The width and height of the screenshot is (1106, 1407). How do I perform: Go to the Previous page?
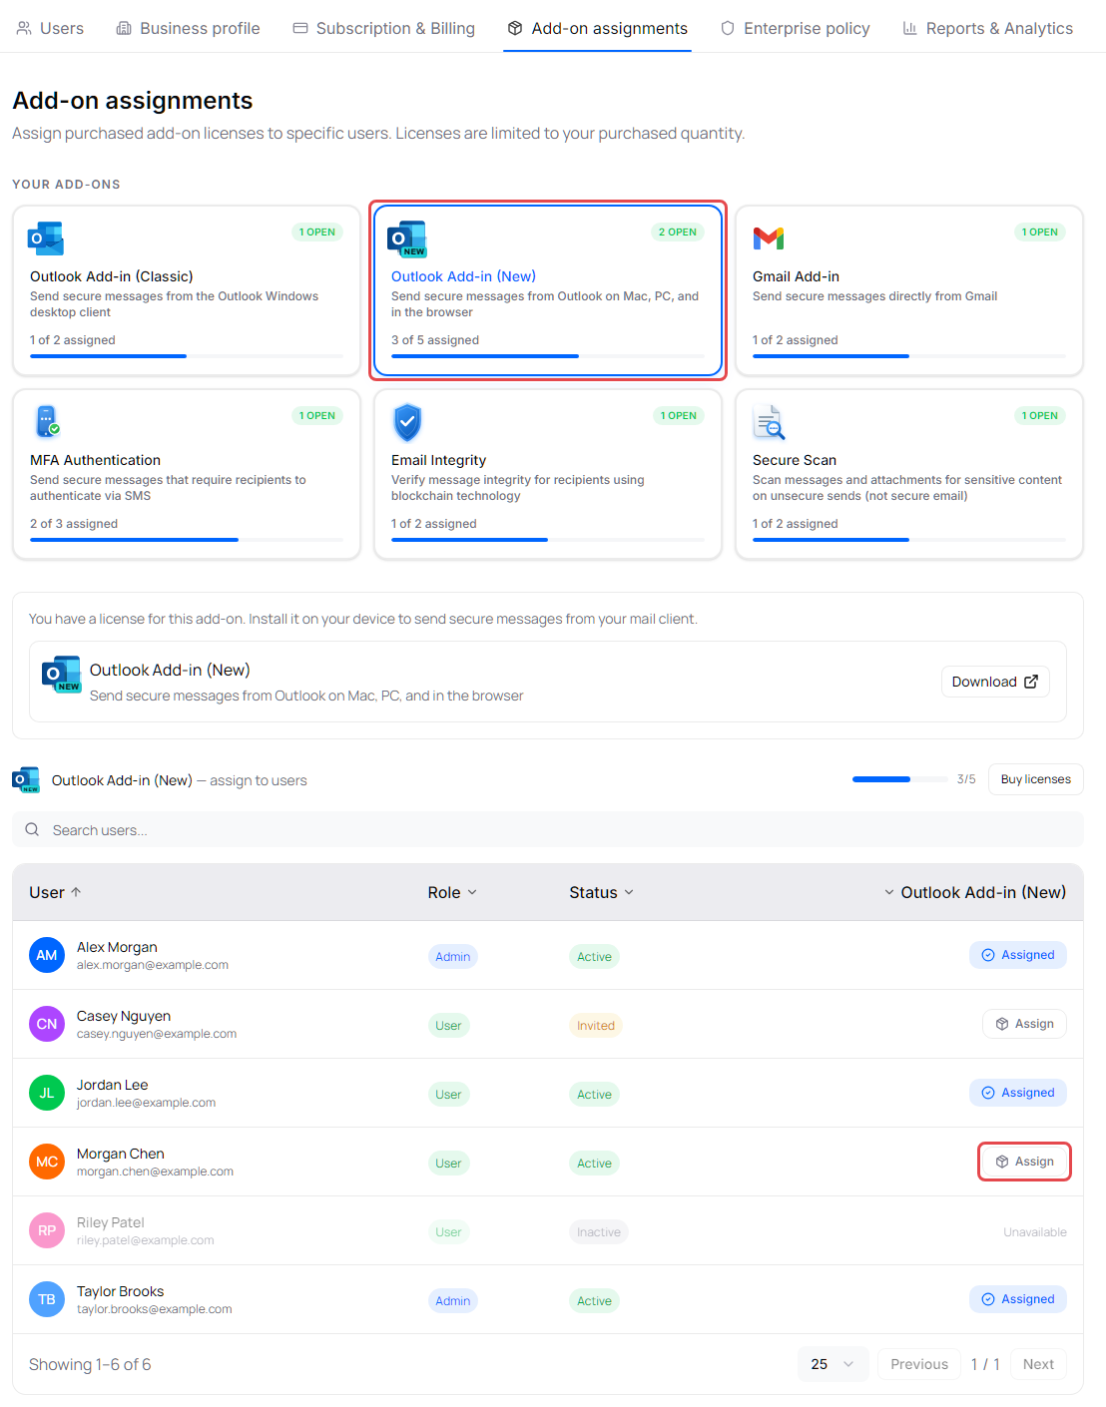pos(919,1364)
